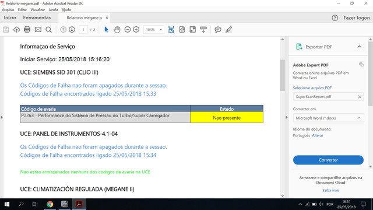This screenshot has width=373, height=210.
Task: Open the notification center icon
Action: [363, 204]
